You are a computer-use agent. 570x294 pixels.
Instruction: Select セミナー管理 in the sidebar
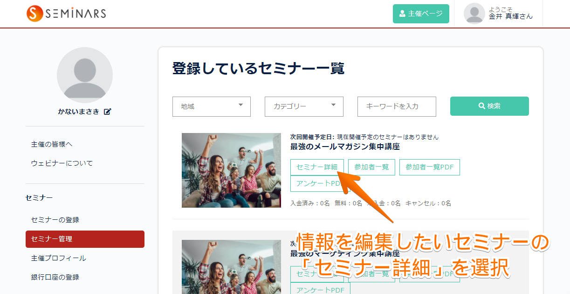pyautogui.click(x=85, y=239)
